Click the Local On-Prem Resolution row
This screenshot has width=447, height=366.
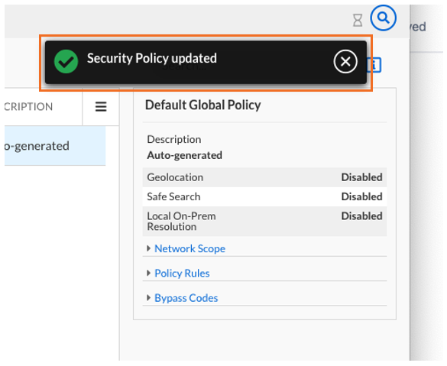click(x=264, y=221)
